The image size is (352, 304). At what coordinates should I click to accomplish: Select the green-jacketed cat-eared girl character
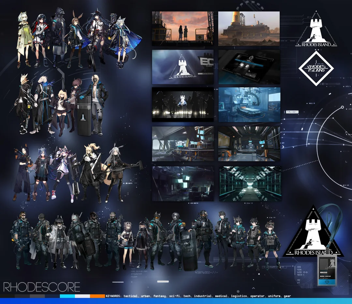coord(24,39)
